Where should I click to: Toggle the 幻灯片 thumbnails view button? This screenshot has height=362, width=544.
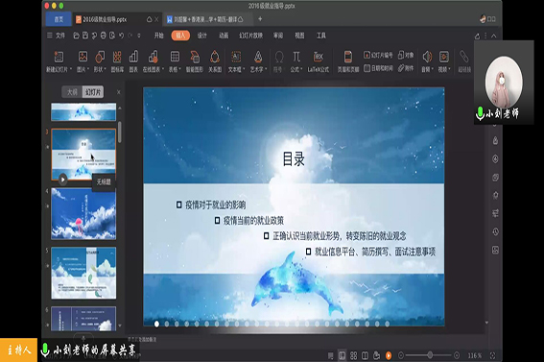pos(93,92)
